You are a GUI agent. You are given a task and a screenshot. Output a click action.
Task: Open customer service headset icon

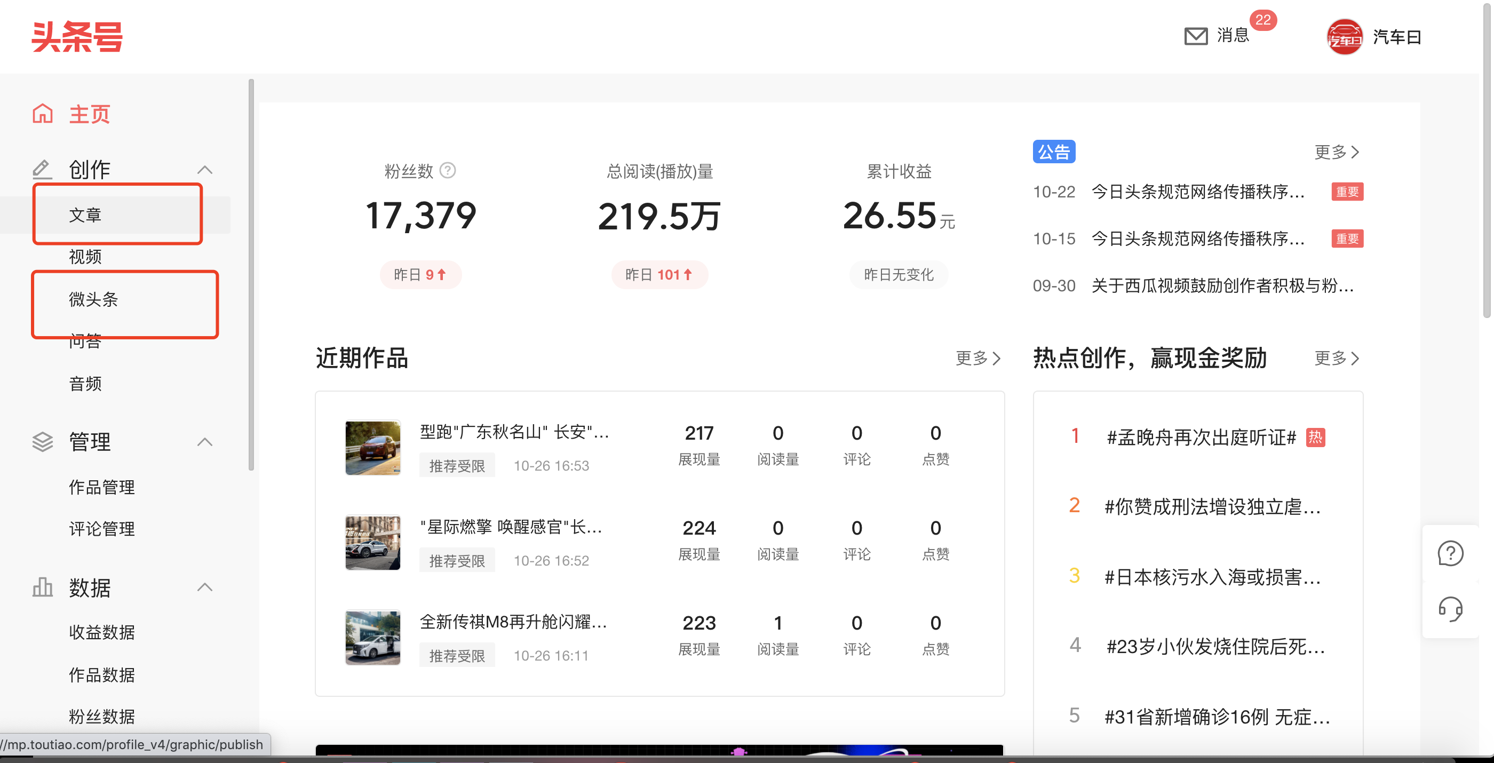(1450, 609)
